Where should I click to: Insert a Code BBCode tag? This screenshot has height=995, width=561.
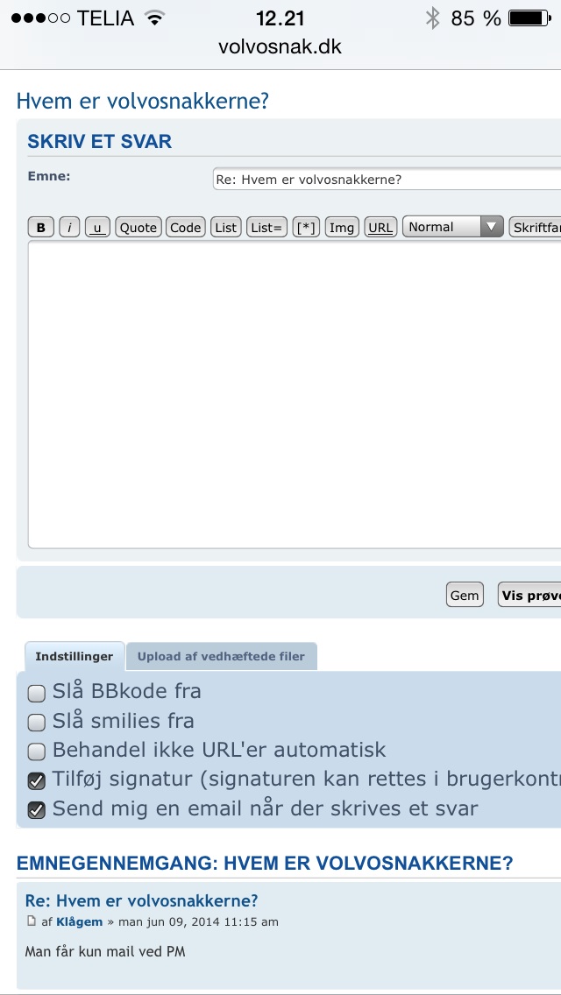click(x=186, y=227)
